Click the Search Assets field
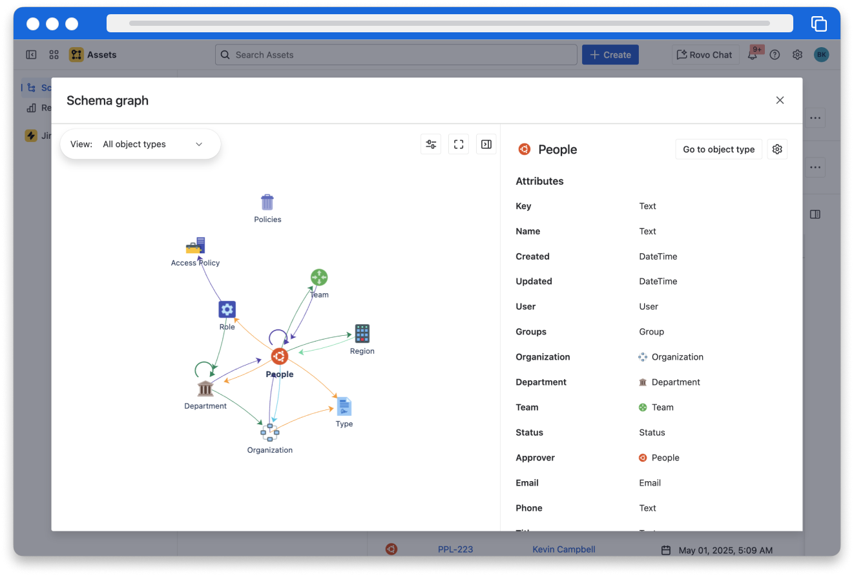This screenshot has height=576, width=854. pos(396,55)
